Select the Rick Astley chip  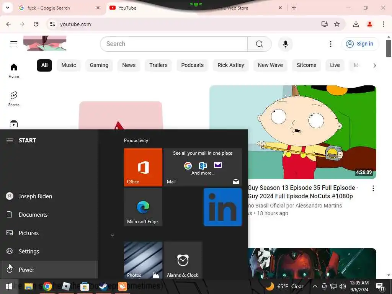click(x=230, y=65)
